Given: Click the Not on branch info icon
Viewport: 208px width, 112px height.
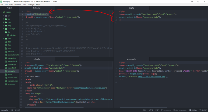Looking at the screenshot, I should point(174,110).
